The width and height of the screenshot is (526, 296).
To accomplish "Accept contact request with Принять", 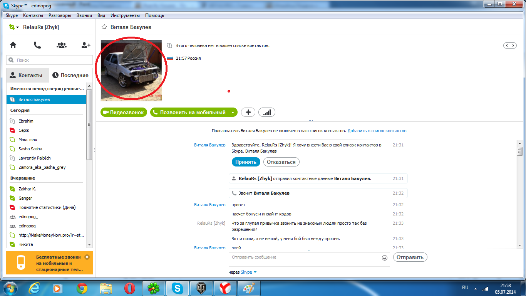I will tap(246, 162).
